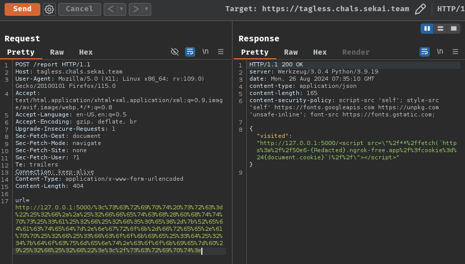This screenshot has width=465, height=264.
Task: Click 'Sec-Fetch-Mode: navigate' line
Action: click(58, 143)
